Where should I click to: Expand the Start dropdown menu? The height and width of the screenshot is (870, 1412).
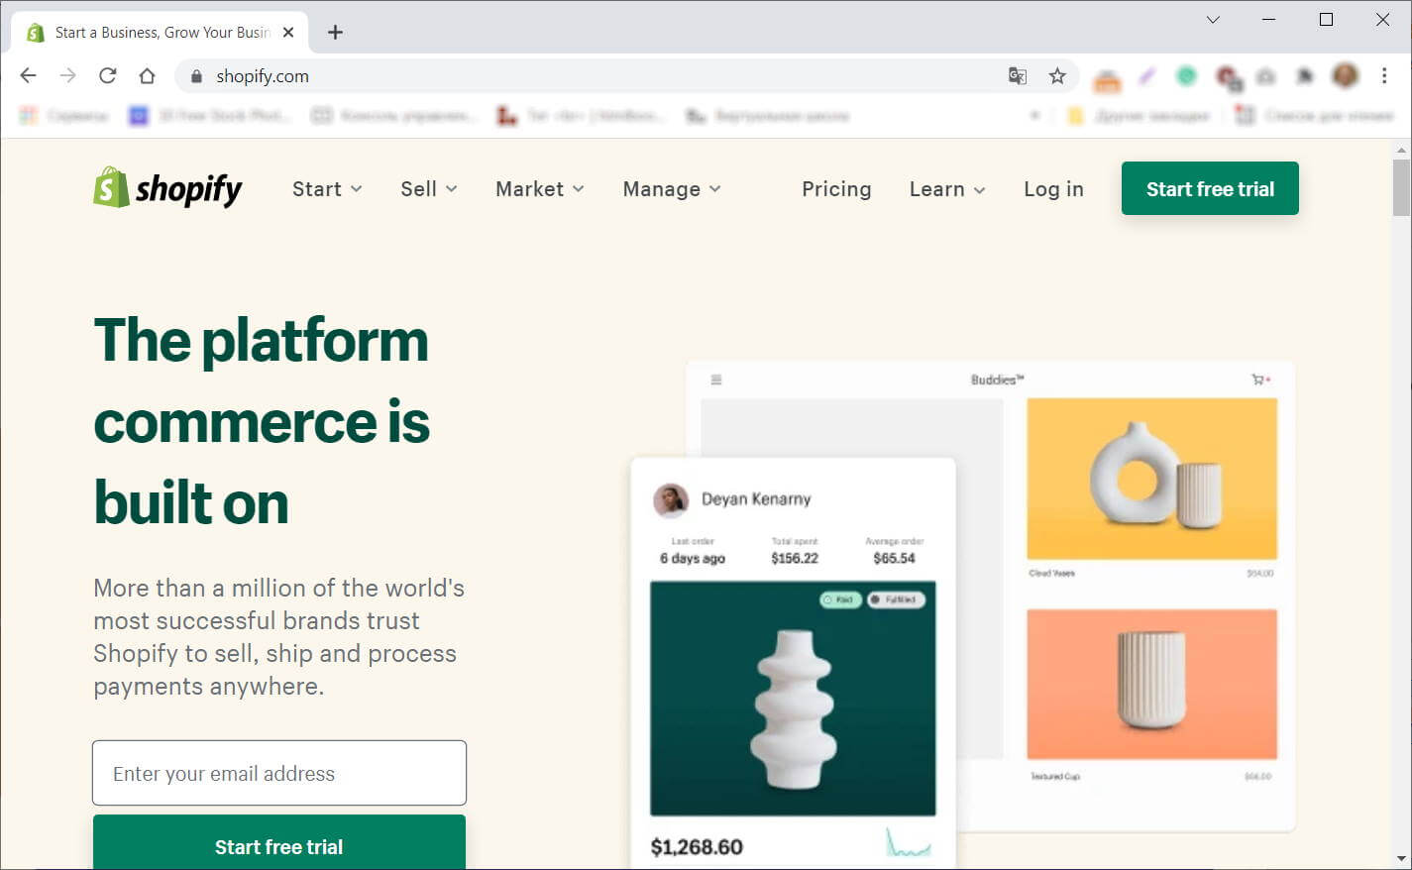coord(327,189)
